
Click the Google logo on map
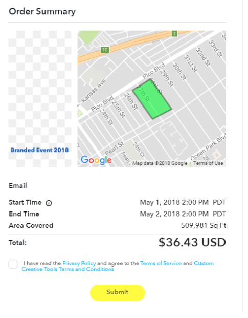[96, 160]
